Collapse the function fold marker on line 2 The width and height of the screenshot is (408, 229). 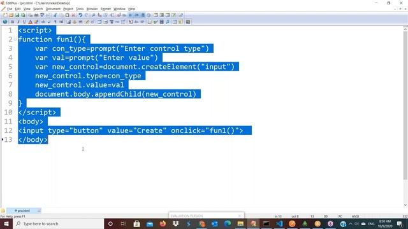[15, 39]
